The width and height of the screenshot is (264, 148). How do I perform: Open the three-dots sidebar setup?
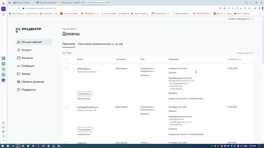click(3, 141)
